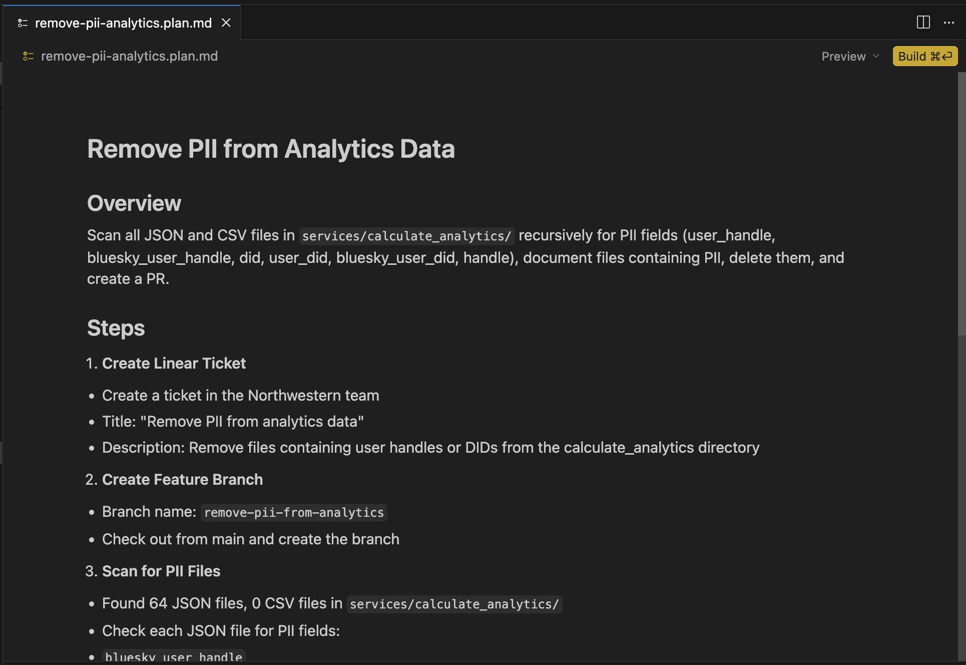Click the services/calculate_analytics/ code in Overview
This screenshot has height=665, width=966.
(x=406, y=236)
